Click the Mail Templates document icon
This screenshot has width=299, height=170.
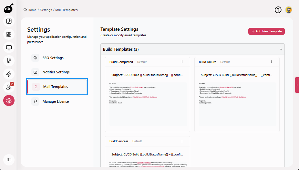pos(36,87)
